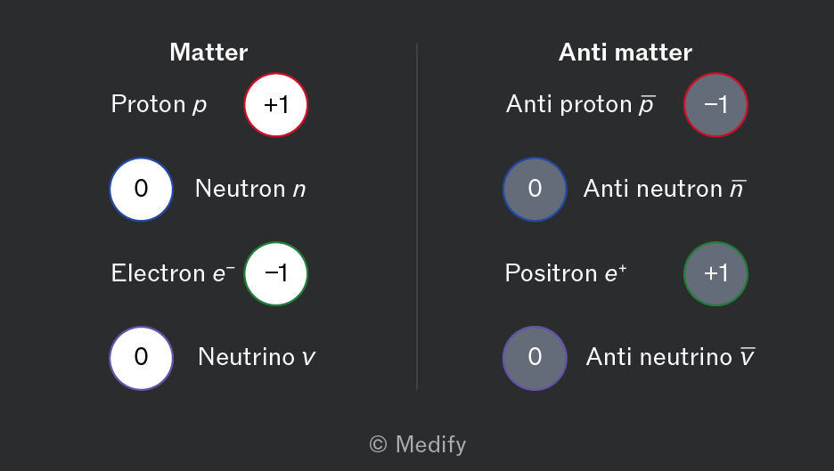Click the proton +1 charge circle
This screenshot has height=471, width=834.
point(275,105)
